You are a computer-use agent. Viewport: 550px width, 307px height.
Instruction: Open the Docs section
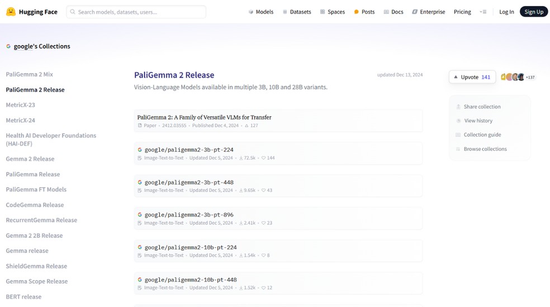pyautogui.click(x=393, y=12)
